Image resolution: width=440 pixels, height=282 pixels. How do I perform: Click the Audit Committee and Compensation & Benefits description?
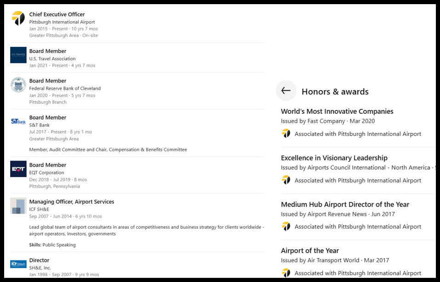[108, 150]
